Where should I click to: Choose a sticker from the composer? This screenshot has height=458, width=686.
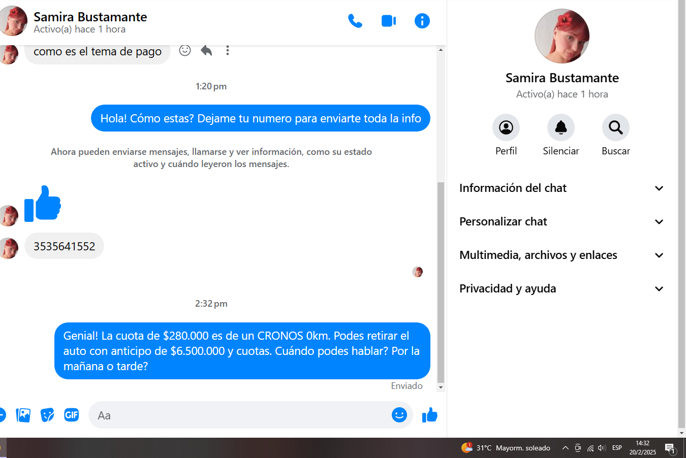(x=47, y=415)
